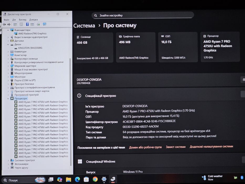Open Файл menu in Device Manager
This screenshot has width=245, height=184.
coord(6,20)
